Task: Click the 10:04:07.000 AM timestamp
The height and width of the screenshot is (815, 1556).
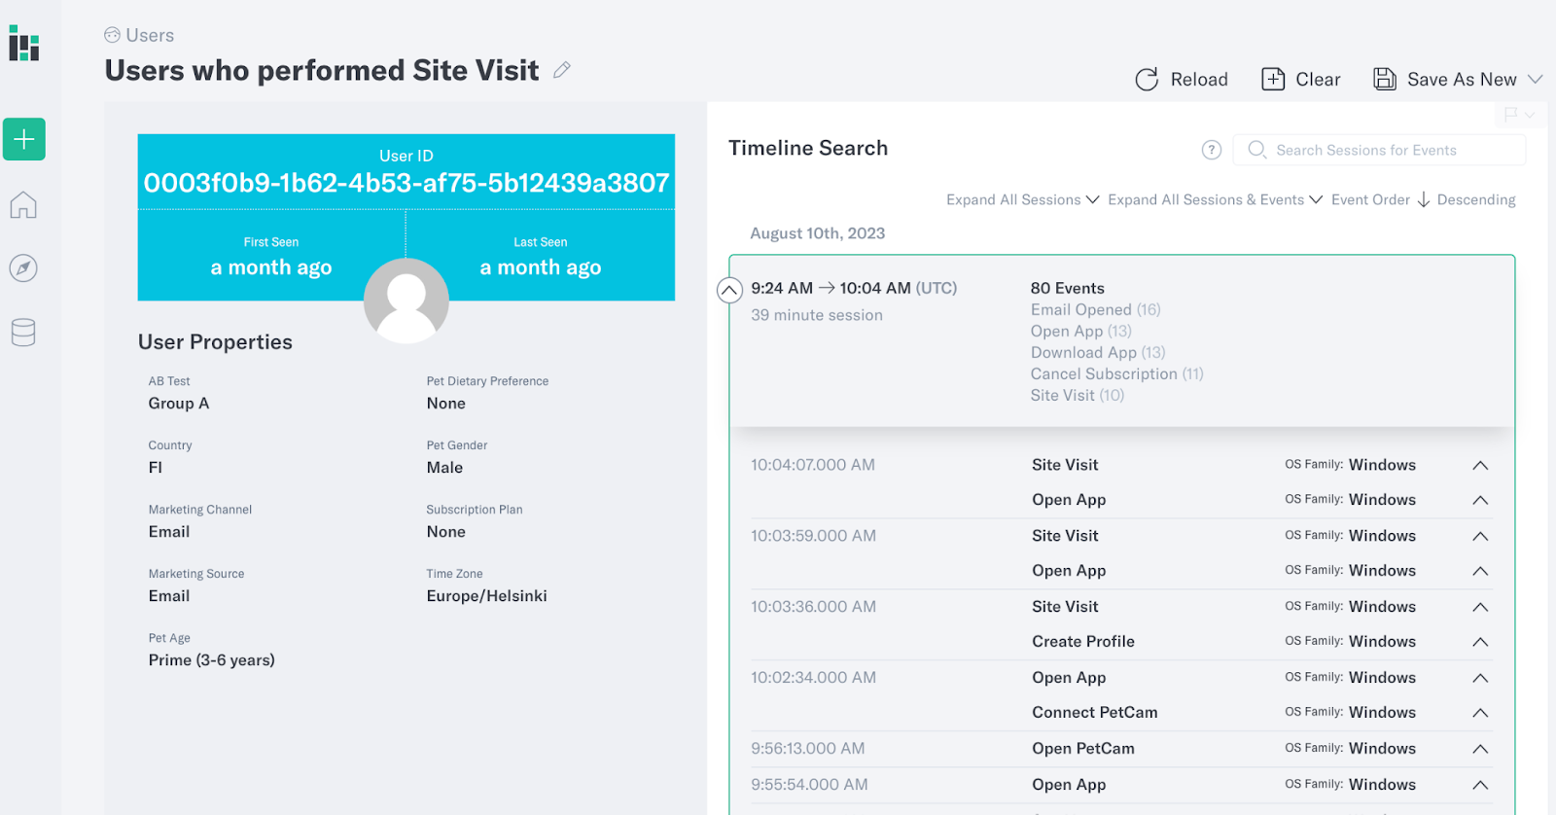Action: click(813, 465)
